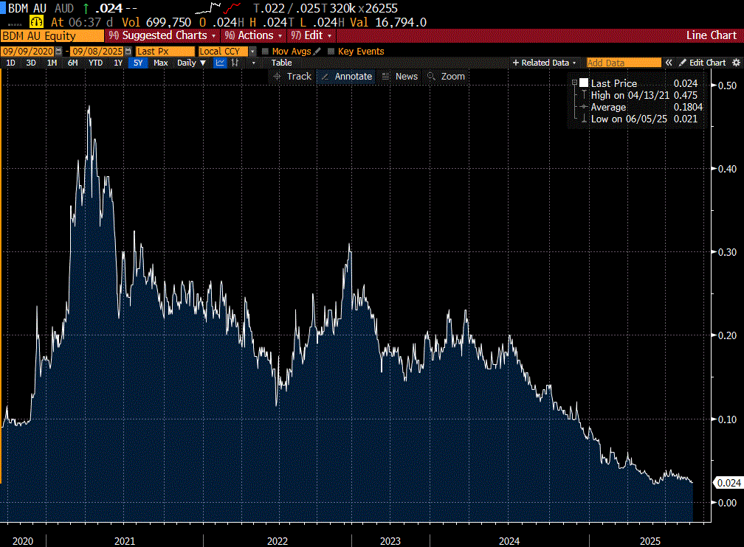Select the line chart type icon
744x547 pixels.
[x=220, y=63]
